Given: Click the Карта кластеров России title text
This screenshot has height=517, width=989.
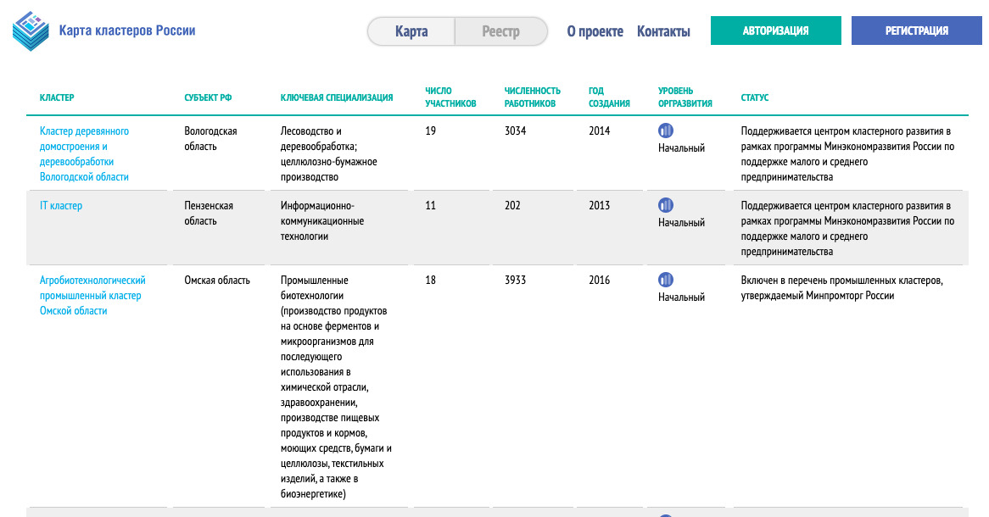Looking at the screenshot, I should click(127, 31).
